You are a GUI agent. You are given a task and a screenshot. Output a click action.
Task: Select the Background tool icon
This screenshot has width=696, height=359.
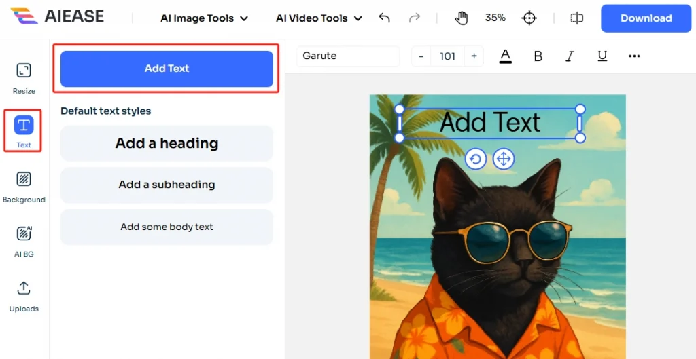pyautogui.click(x=24, y=181)
